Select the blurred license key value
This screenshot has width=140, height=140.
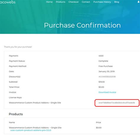coord(117,103)
